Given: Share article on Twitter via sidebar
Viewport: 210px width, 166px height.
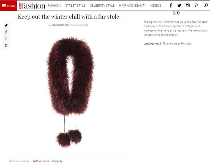Looking at the screenshot, I should point(6,25).
